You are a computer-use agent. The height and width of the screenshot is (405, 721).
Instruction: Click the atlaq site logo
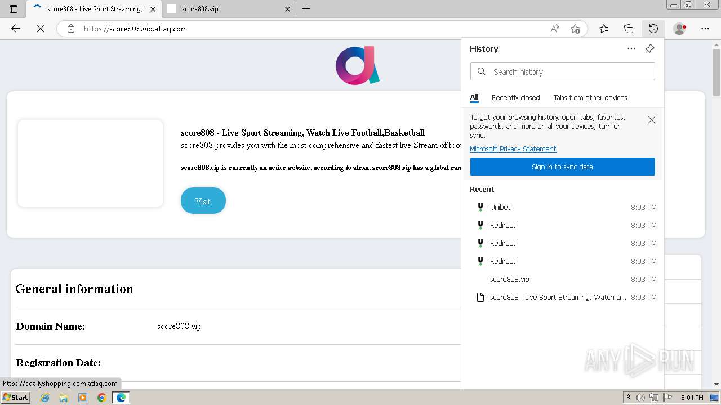coord(358,65)
